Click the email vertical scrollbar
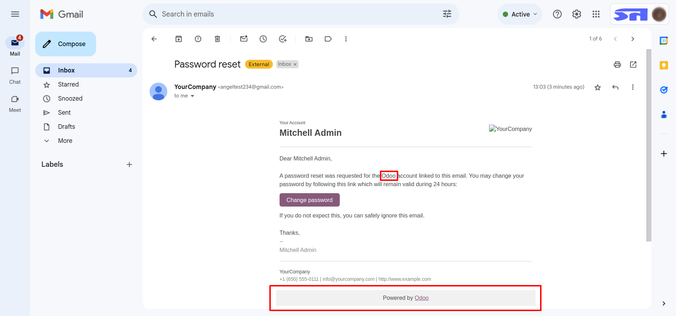 (649, 145)
